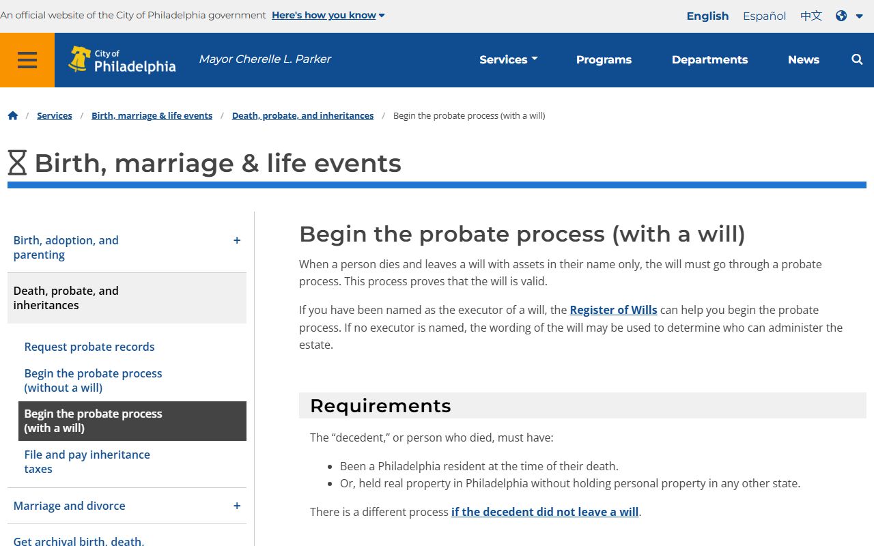Select Begin the probate process (with a will) item

point(132,421)
